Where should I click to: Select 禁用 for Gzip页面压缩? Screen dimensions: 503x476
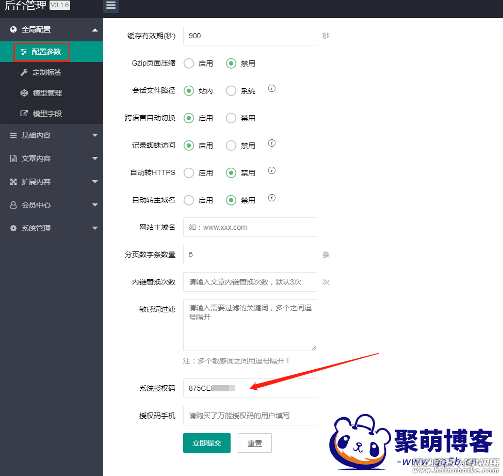coord(231,64)
